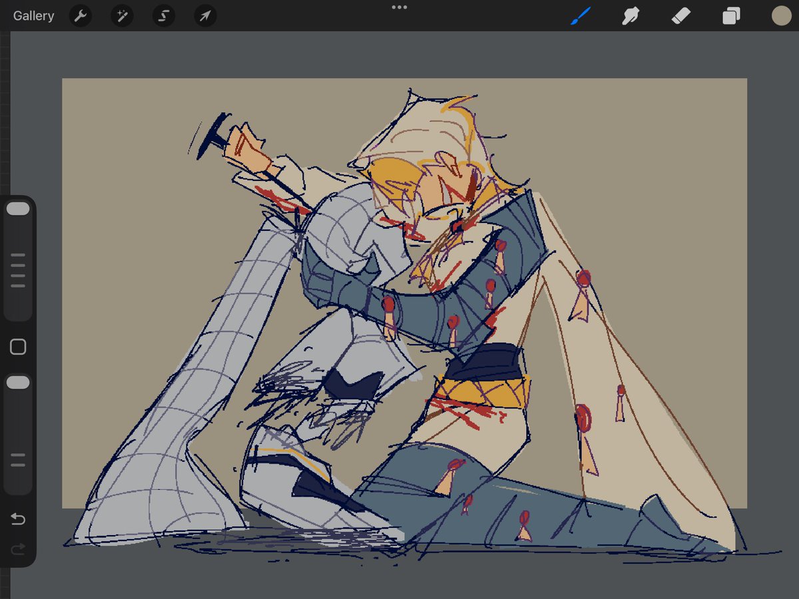Activate the Selection tool

pyautogui.click(x=163, y=16)
